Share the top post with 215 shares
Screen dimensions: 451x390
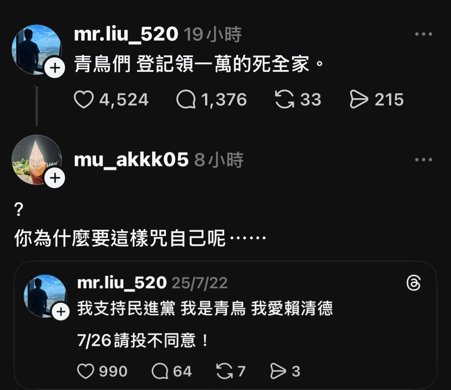359,99
